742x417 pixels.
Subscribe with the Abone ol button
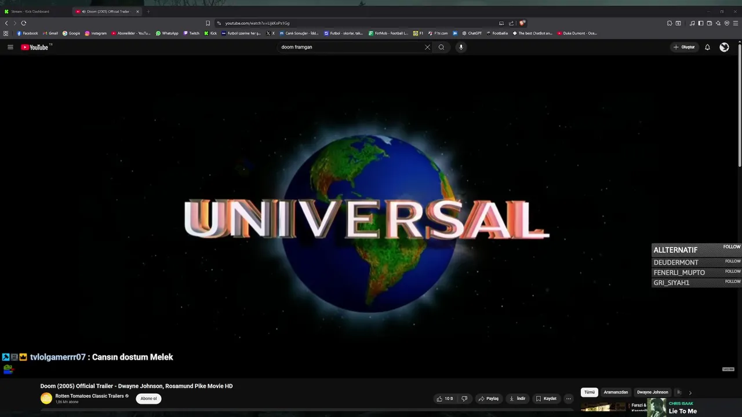click(x=149, y=398)
